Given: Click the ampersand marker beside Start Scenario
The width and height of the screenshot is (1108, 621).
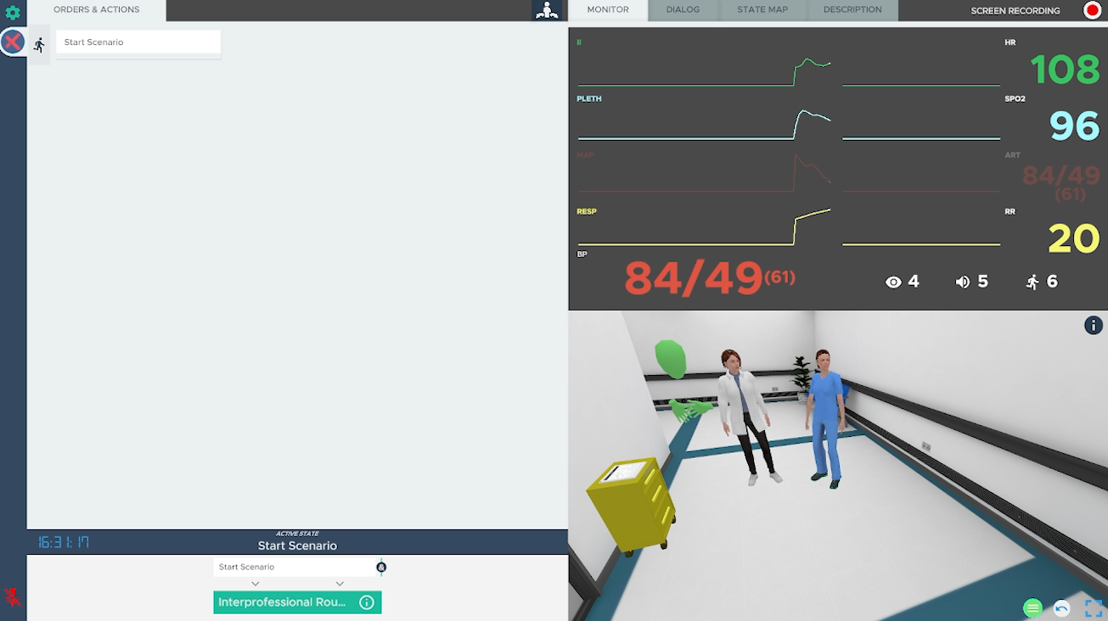Looking at the screenshot, I should pos(381,567).
